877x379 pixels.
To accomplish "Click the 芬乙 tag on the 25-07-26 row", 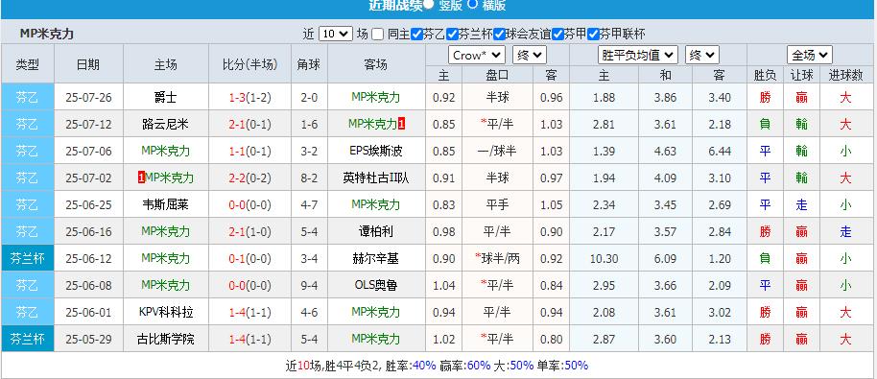I will [28, 97].
